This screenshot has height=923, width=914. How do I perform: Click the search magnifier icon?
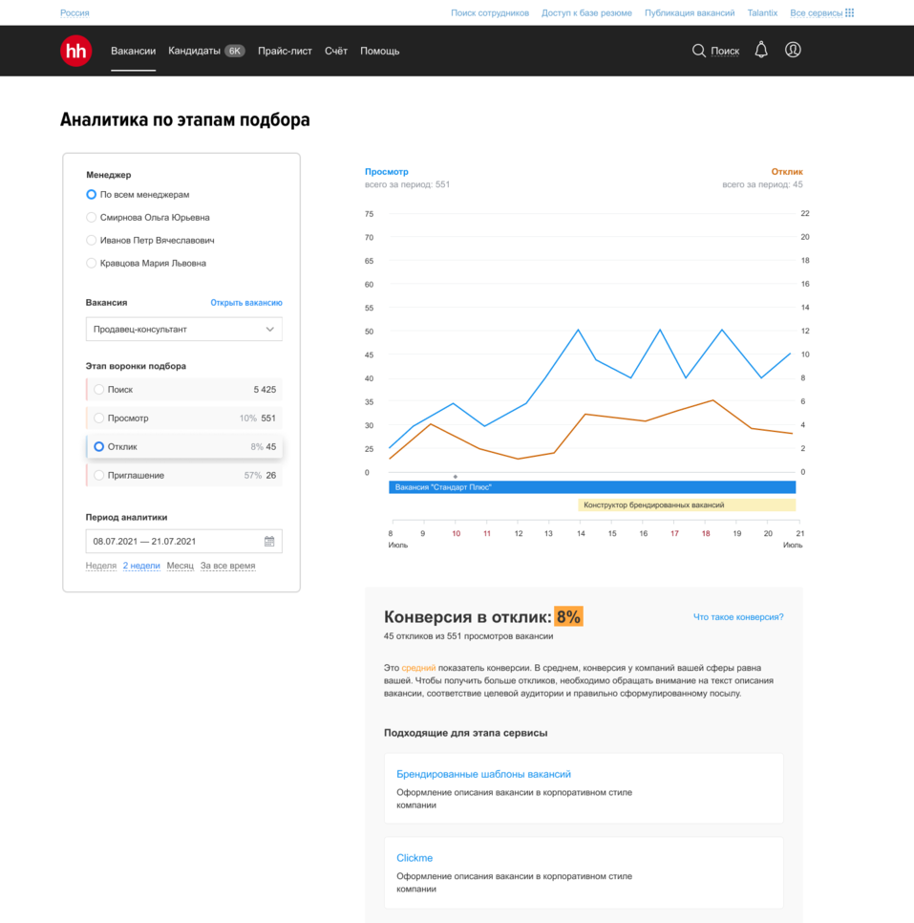click(699, 51)
